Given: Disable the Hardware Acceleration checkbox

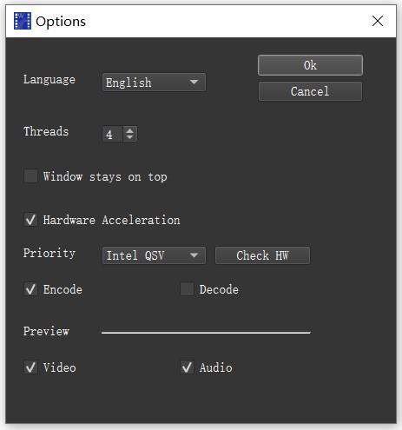Looking at the screenshot, I should (30, 220).
